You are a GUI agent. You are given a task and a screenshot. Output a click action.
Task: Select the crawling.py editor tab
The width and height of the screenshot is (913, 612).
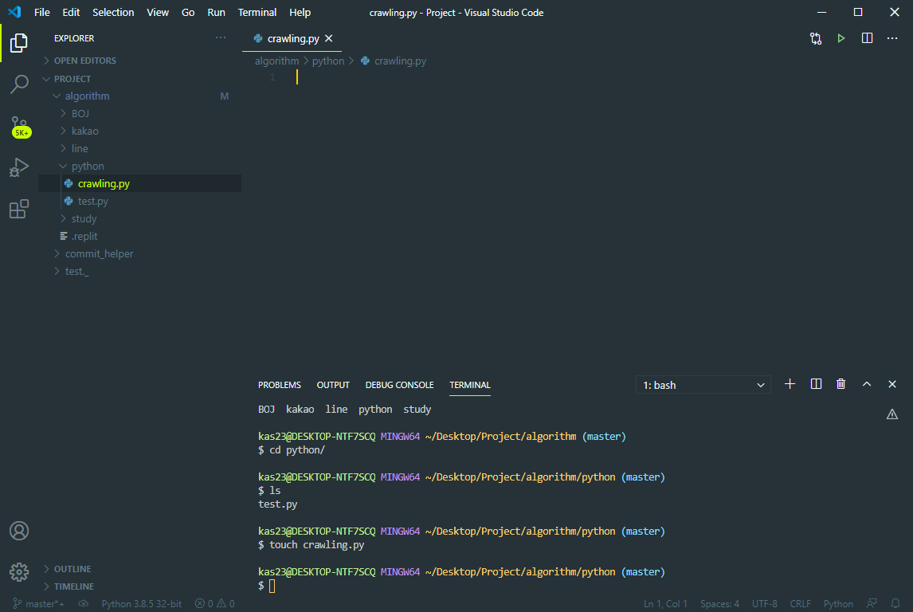pyautogui.click(x=292, y=38)
